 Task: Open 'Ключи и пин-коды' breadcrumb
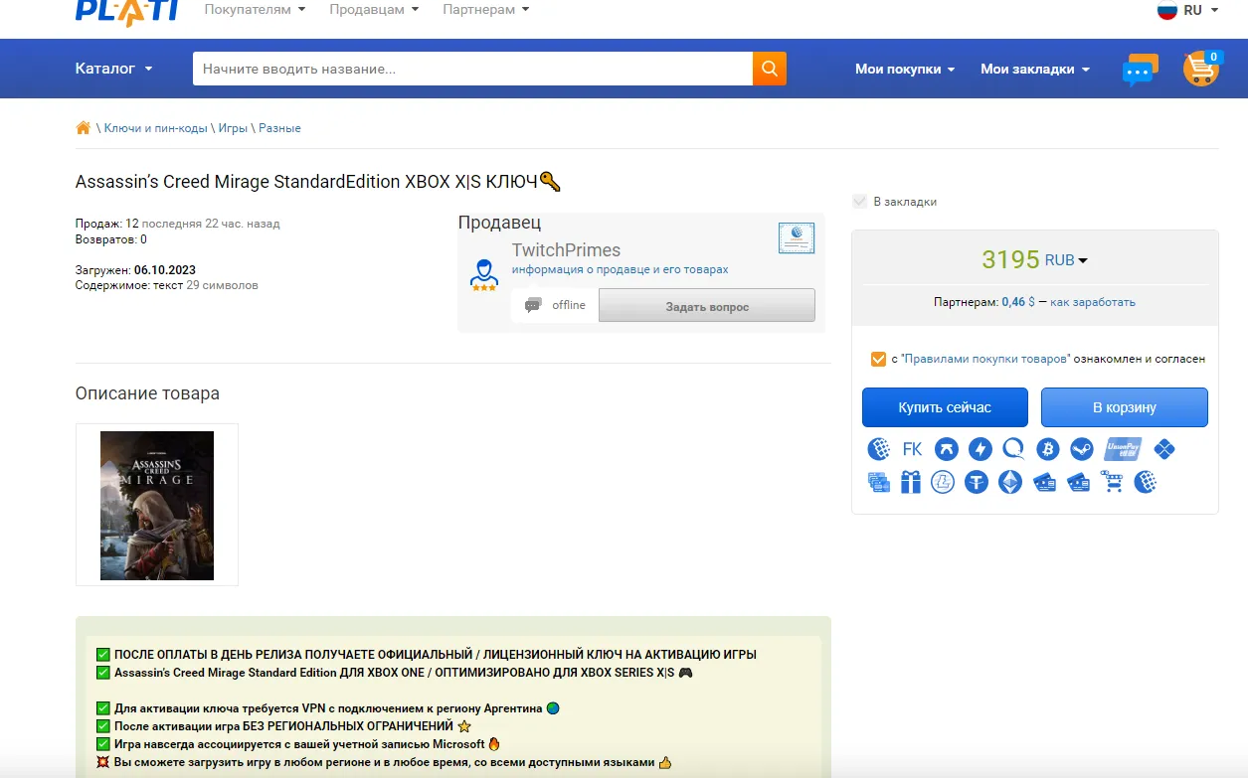click(x=156, y=128)
